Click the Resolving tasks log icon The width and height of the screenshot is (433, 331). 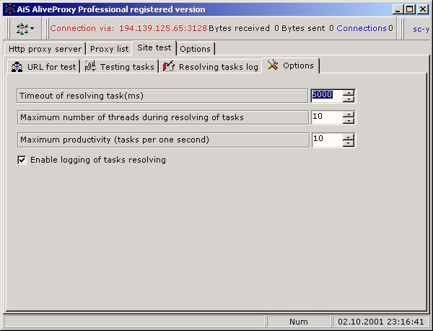169,66
